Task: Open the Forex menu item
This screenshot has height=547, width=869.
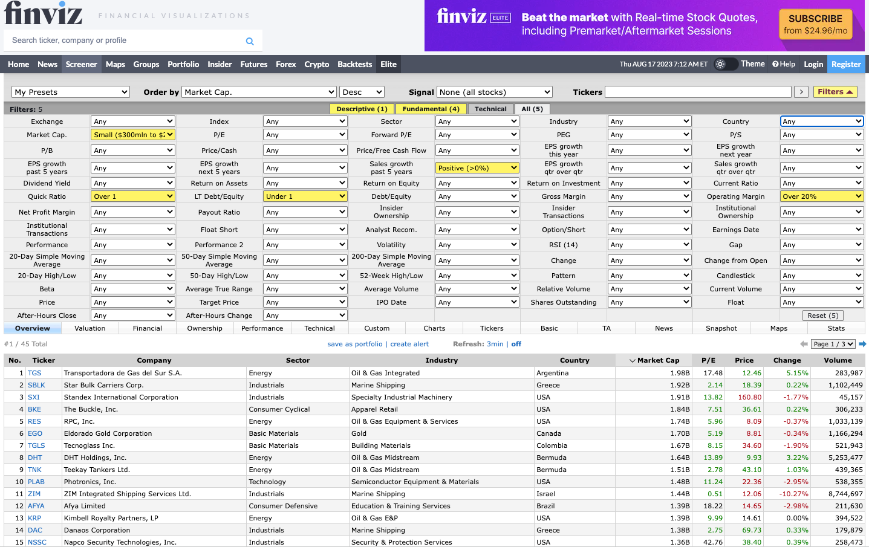Action: 286,64
